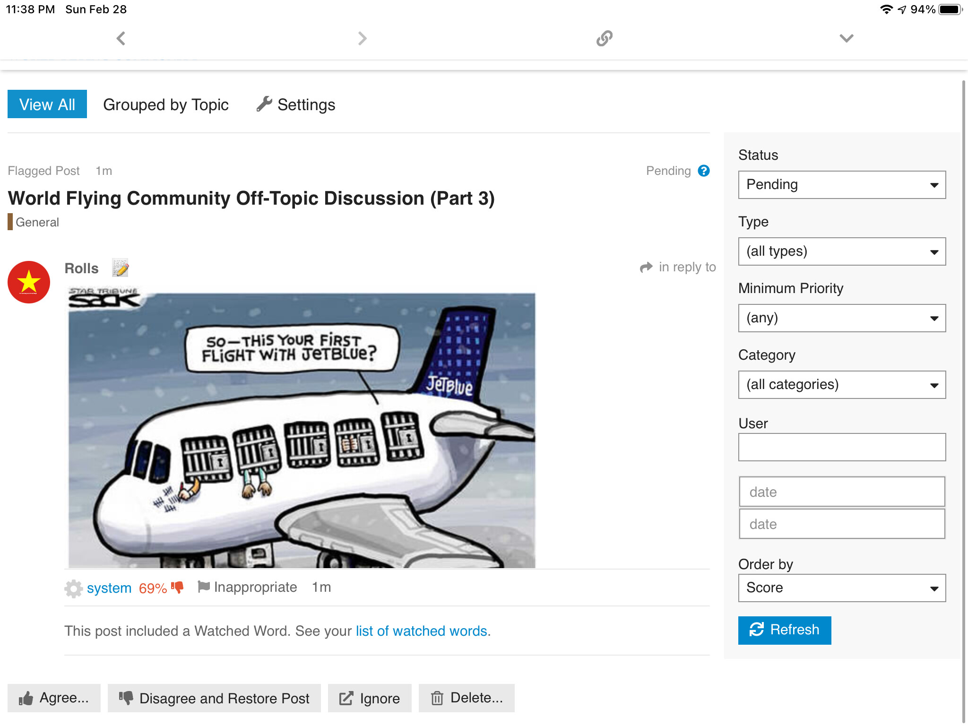Screen dimensions: 968x726
Task: Click the Pending help question mark icon
Action: point(704,171)
